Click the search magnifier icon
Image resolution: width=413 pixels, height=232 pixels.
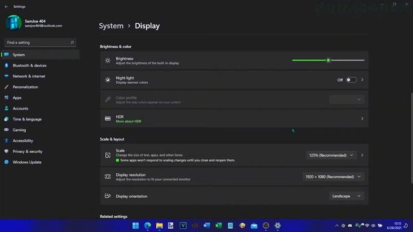[x=72, y=43]
